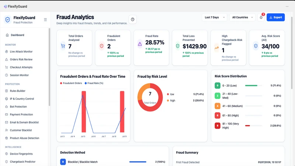Click the green 0 - 20 (Low) progress bar
Screen dimensions: 295x166
(253, 86)
